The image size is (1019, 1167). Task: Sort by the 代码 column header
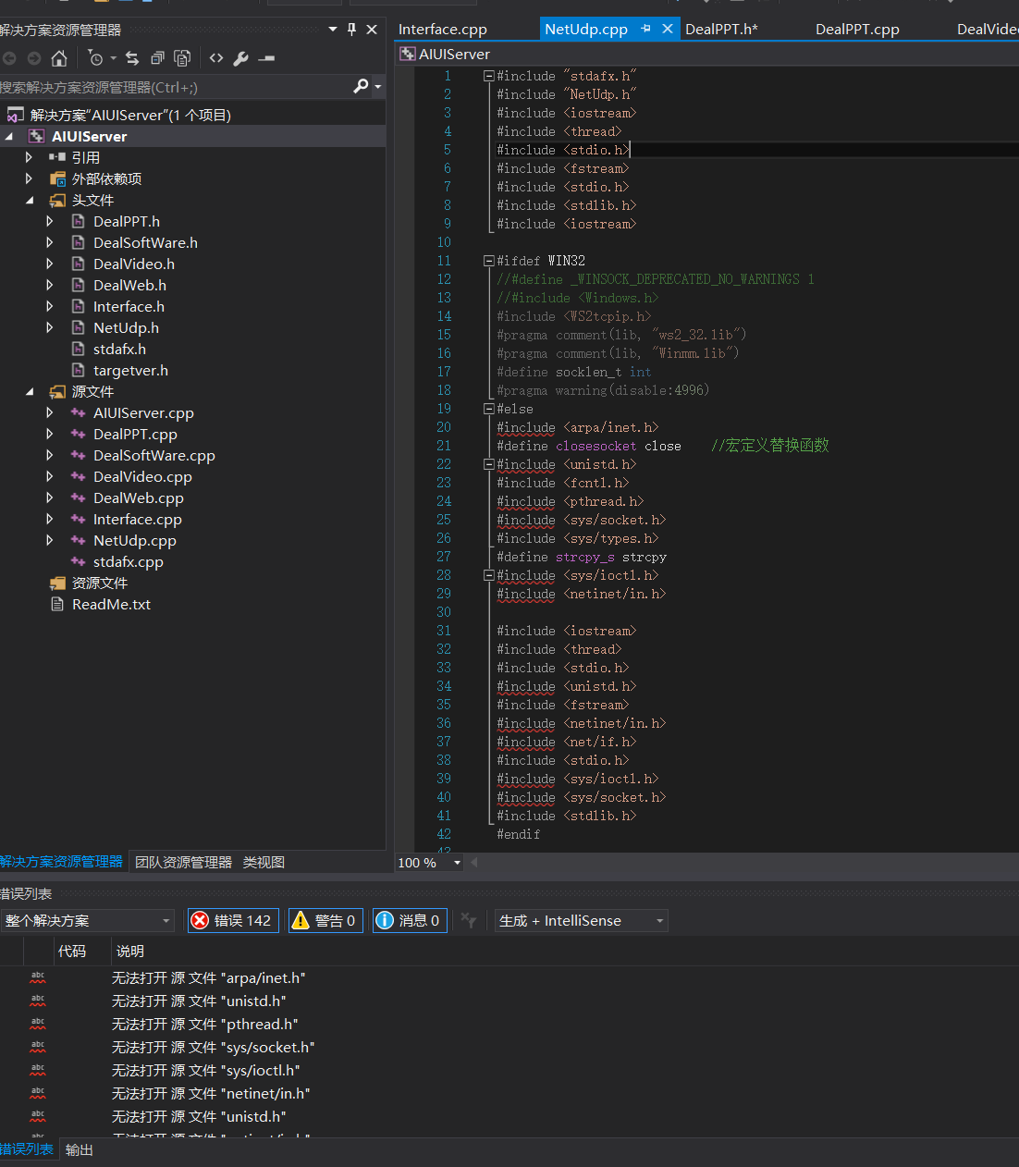[72, 951]
